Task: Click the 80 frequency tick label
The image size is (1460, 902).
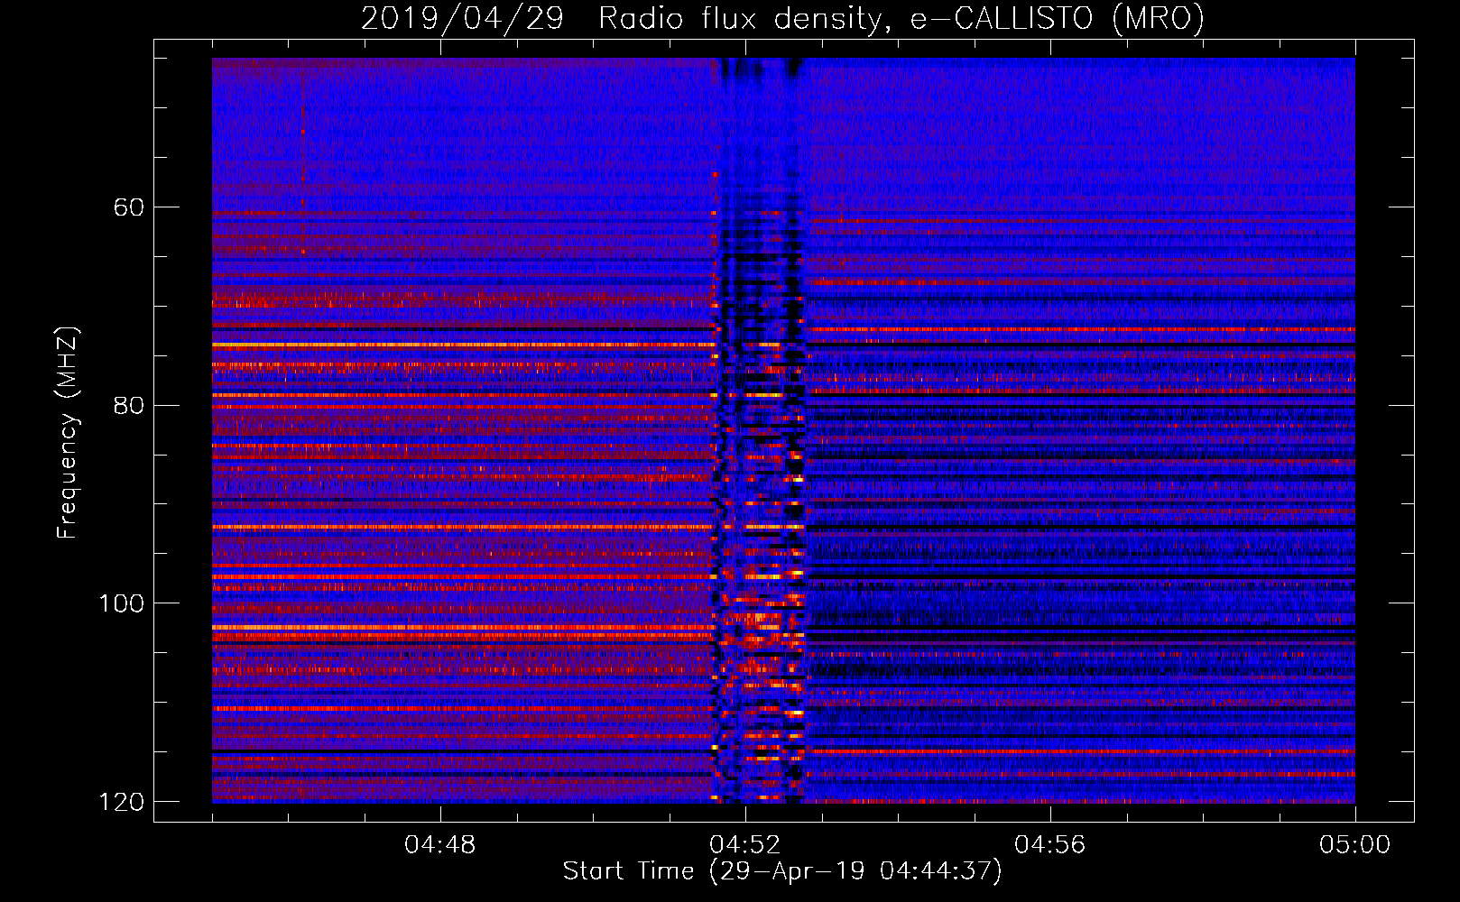Action: 128,405
